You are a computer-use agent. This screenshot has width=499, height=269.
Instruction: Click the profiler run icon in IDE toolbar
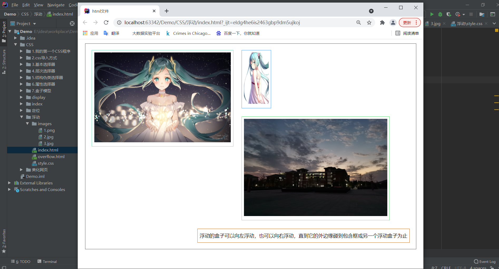pyautogui.click(x=458, y=14)
